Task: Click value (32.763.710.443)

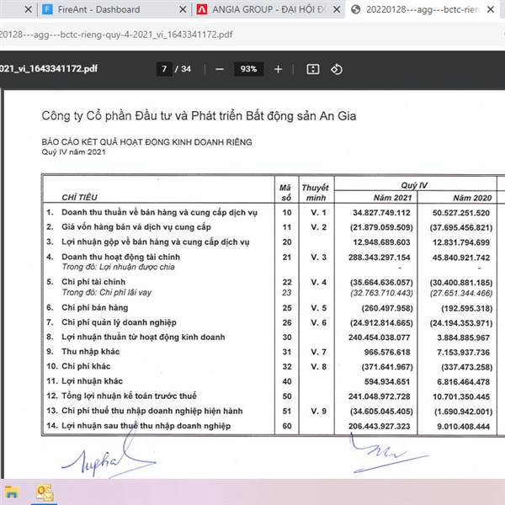Action: (381, 293)
